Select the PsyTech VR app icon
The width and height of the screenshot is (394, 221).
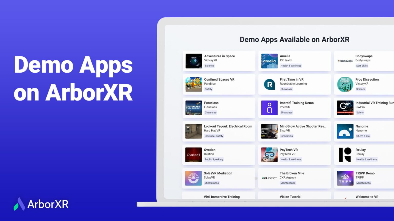(269, 155)
